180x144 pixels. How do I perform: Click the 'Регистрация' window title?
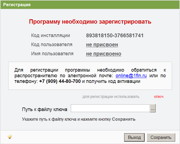17,5
